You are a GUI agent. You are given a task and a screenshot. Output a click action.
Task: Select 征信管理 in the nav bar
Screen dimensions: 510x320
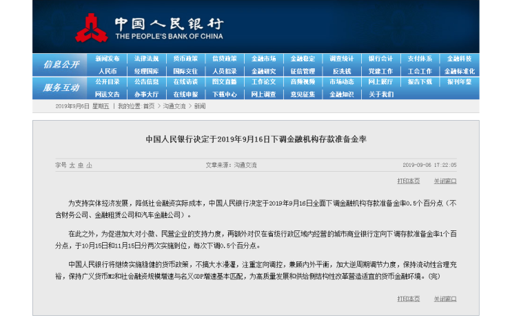[303, 71]
